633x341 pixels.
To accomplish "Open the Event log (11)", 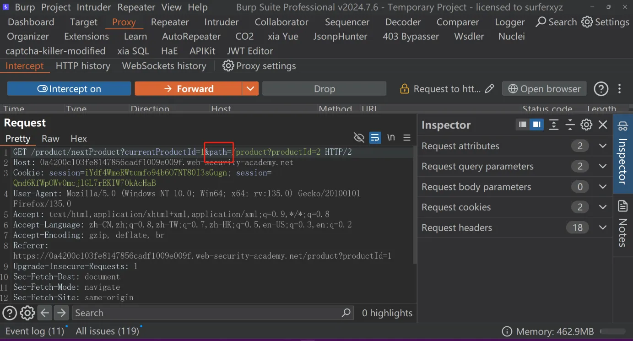I will tap(35, 331).
